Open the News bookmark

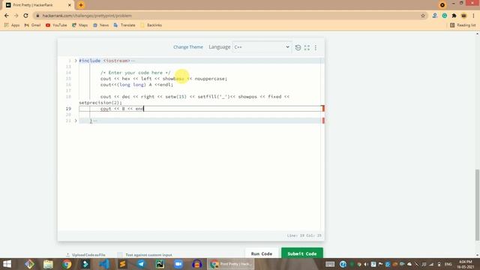(100, 25)
